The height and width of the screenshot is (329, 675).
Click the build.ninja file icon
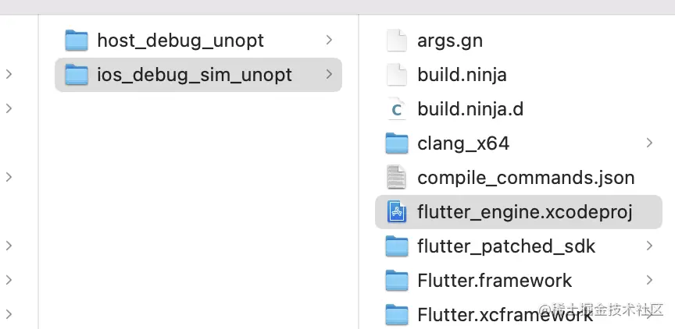(x=397, y=75)
